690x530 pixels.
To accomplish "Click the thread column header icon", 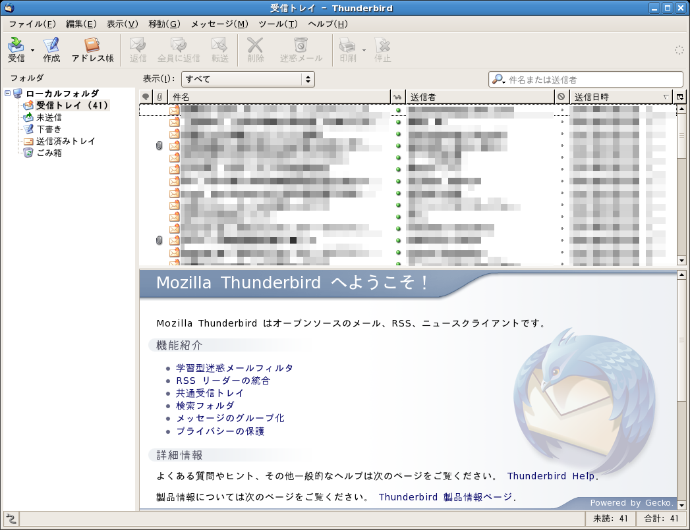I will pos(146,97).
